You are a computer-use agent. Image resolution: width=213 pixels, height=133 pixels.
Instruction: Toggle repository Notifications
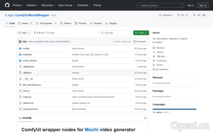[x=166, y=15]
